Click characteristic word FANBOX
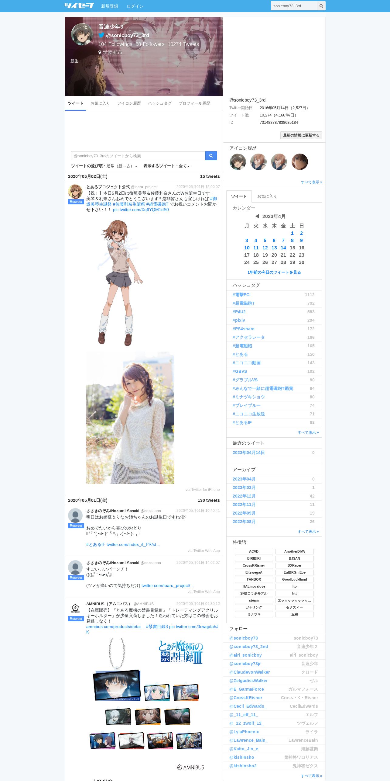 tap(254, 579)
